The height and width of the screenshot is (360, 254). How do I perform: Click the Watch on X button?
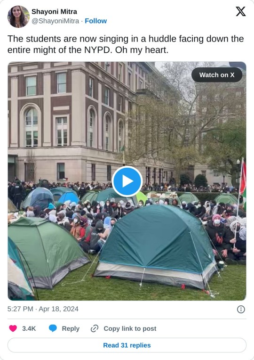click(x=217, y=75)
